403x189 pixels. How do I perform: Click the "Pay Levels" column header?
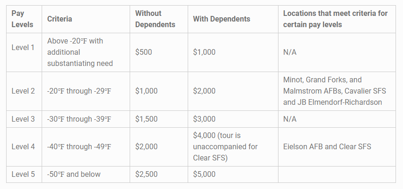pos(22,19)
